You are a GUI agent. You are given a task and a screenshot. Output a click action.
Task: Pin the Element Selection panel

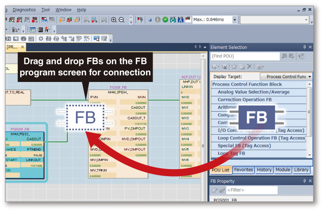point(304,47)
